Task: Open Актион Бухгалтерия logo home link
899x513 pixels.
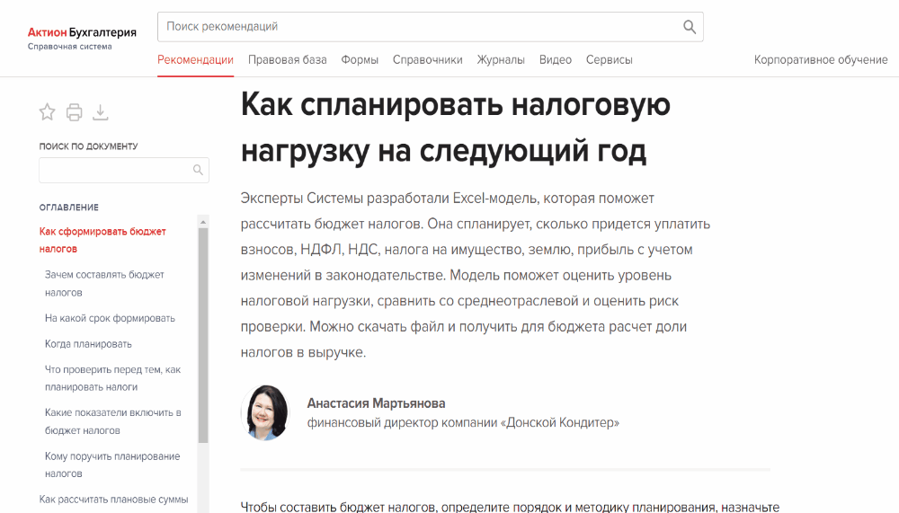Action: tap(82, 32)
